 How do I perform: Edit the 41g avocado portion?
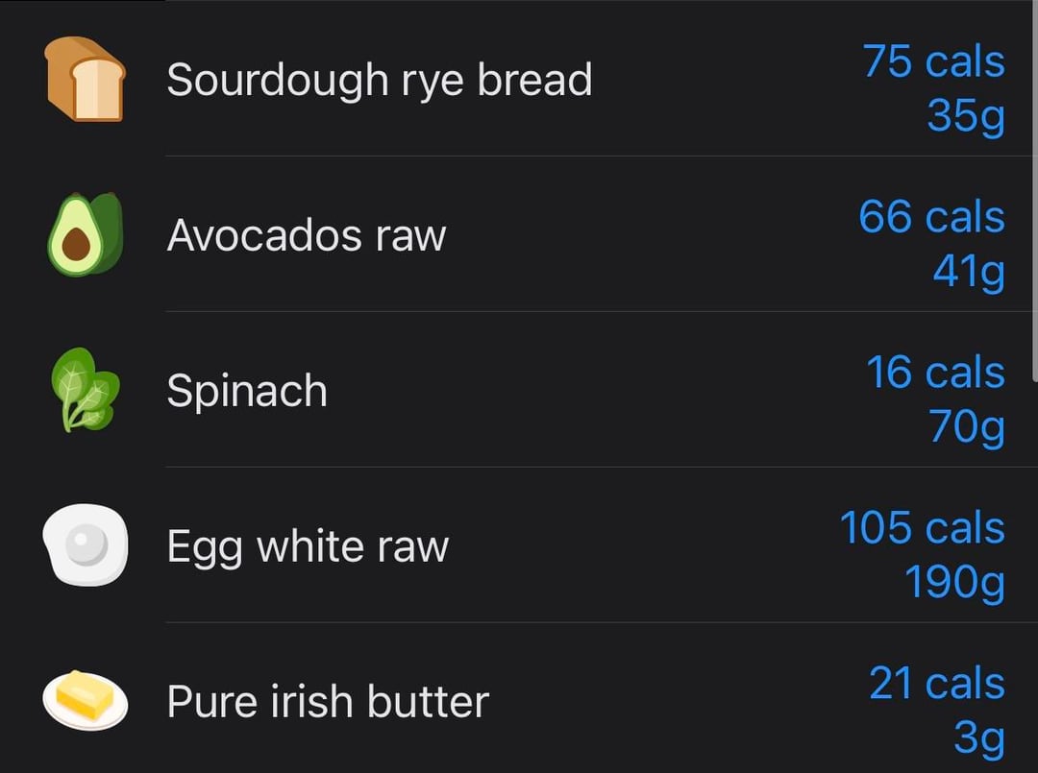(968, 272)
